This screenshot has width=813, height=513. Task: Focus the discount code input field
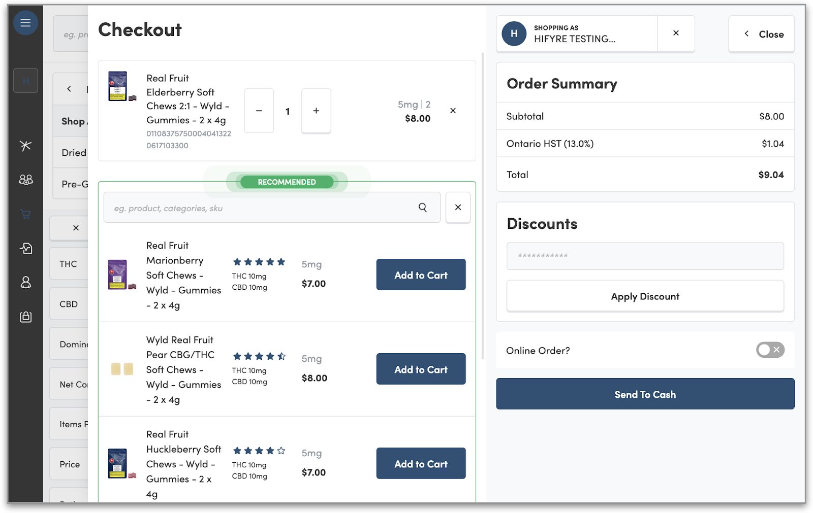(645, 256)
